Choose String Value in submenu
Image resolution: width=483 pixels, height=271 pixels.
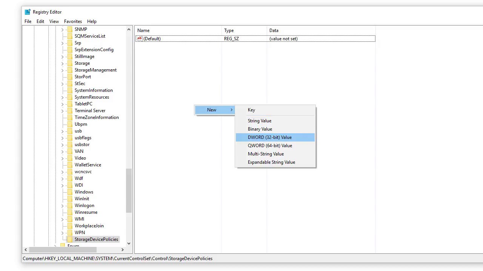pyautogui.click(x=275, y=121)
